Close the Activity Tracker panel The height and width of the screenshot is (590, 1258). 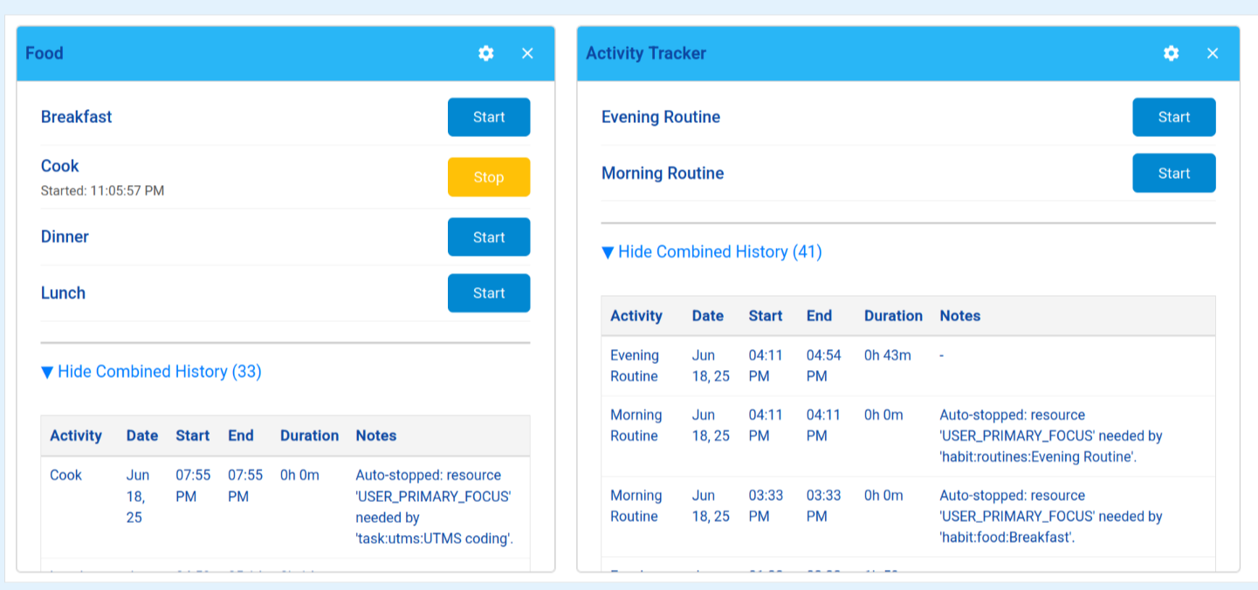1213,53
